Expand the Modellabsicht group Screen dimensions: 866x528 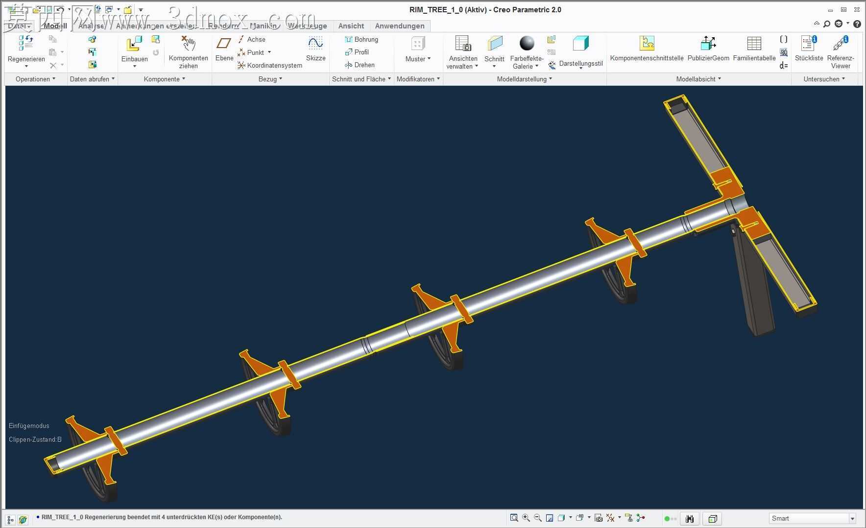pos(698,79)
